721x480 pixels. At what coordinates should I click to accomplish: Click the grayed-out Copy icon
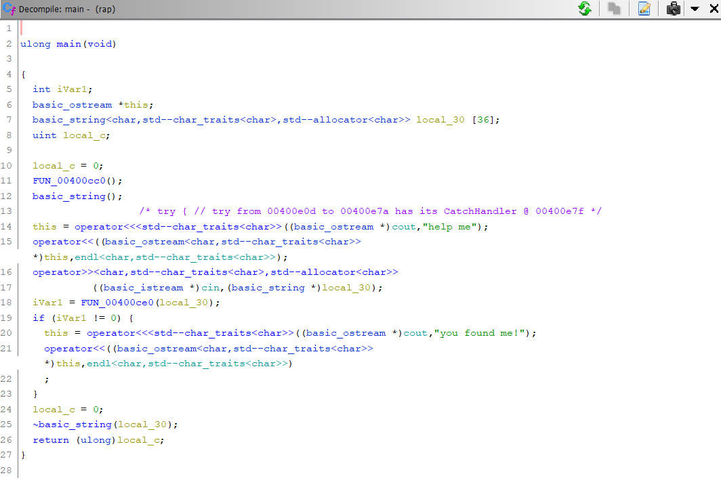(615, 9)
